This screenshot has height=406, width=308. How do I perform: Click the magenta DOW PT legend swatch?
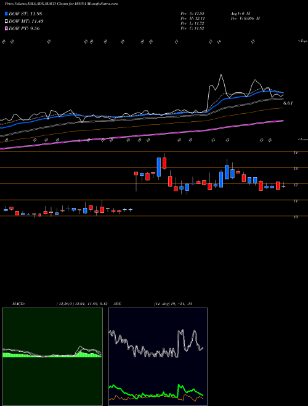coord(7,29)
